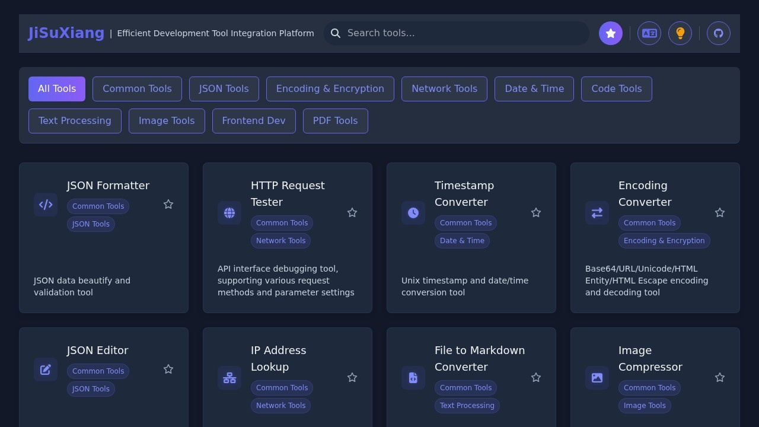Click the HTTP Request Tester globe icon
The height and width of the screenshot is (427, 759).
[x=229, y=213]
